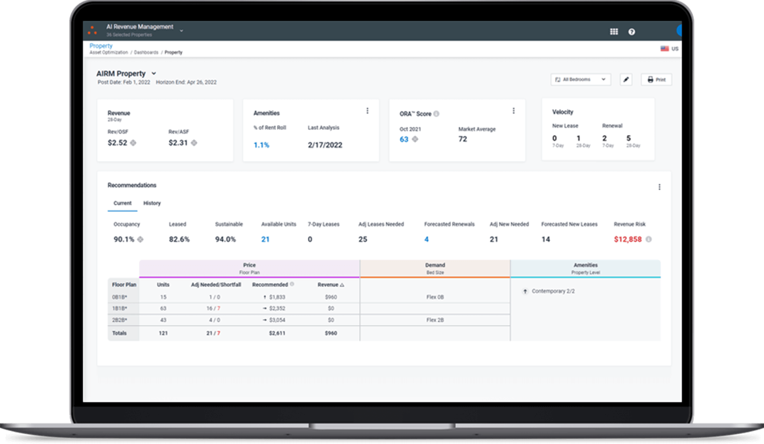Switch to the History tab
Image resolution: width=764 pixels, height=444 pixels.
[152, 203]
